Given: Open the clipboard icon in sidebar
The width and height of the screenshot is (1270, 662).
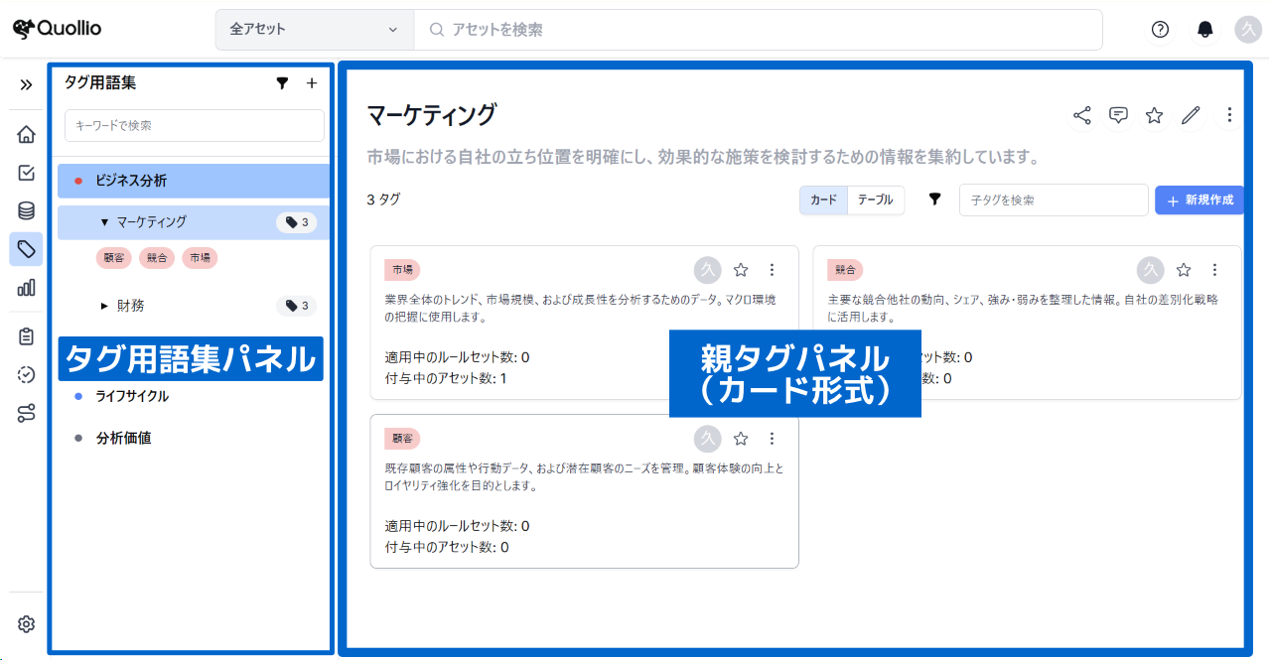Looking at the screenshot, I should (x=27, y=336).
